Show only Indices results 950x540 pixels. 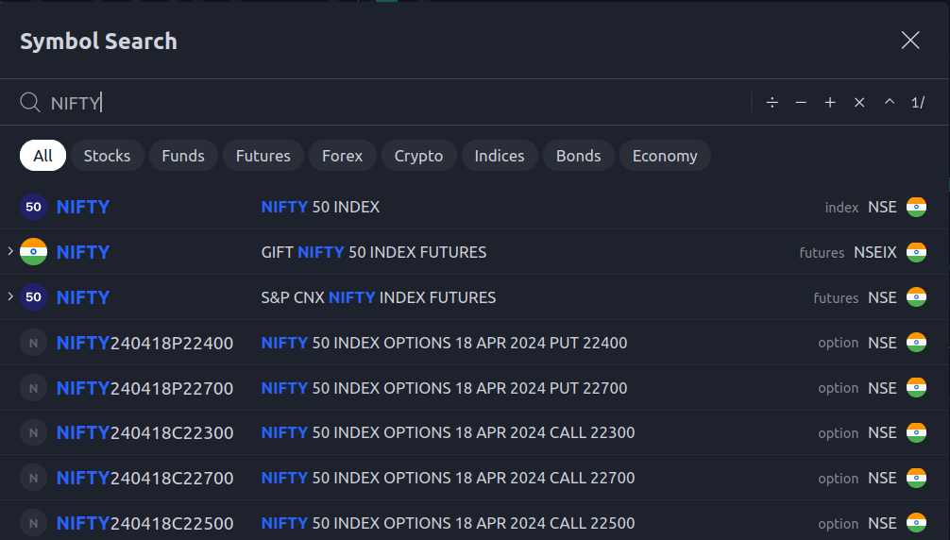(x=499, y=156)
